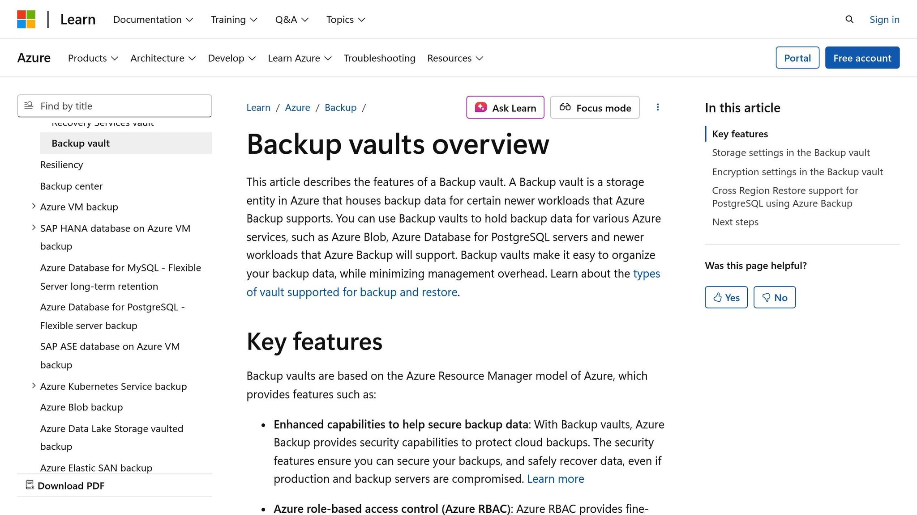Viewport: 917px width, 515px height.
Task: Open the Products dropdown
Action: [92, 58]
